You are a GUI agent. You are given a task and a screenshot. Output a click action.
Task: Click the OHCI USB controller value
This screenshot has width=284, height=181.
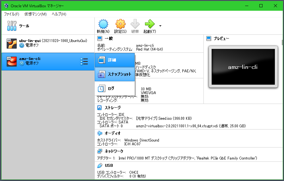(x=134, y=172)
